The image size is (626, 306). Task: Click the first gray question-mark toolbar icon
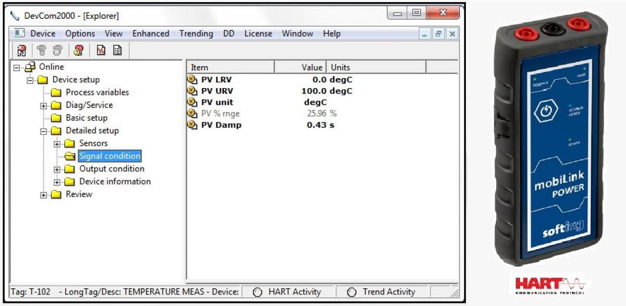tap(41, 51)
